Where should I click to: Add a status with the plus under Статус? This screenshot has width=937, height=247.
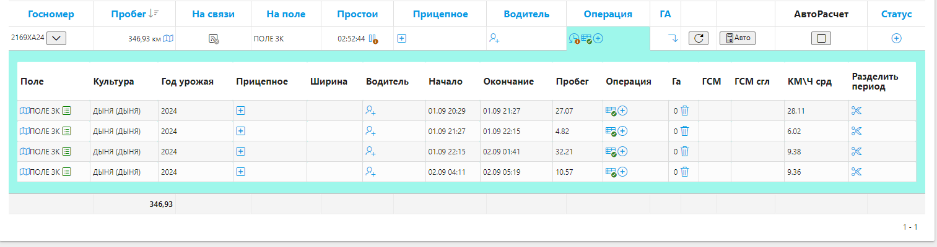point(896,38)
